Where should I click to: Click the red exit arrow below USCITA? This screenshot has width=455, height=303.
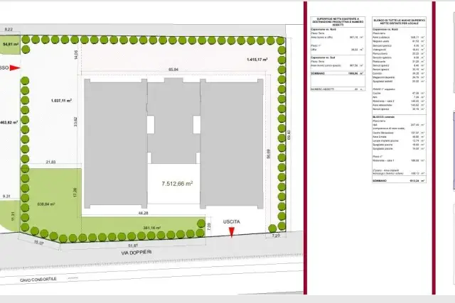point(232,233)
